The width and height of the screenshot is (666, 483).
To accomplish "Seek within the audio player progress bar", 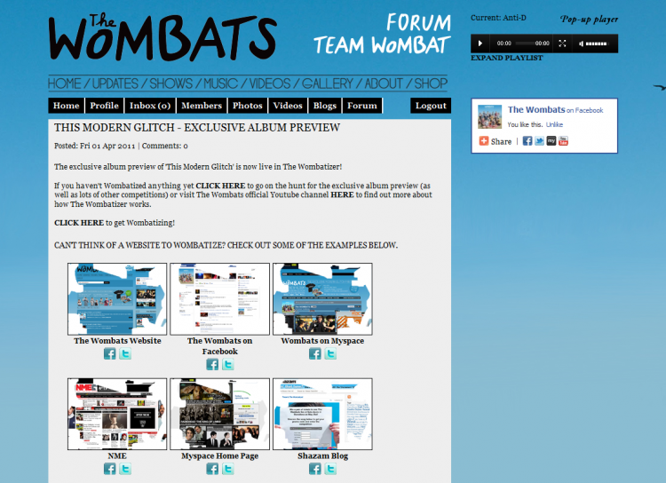I will point(525,44).
